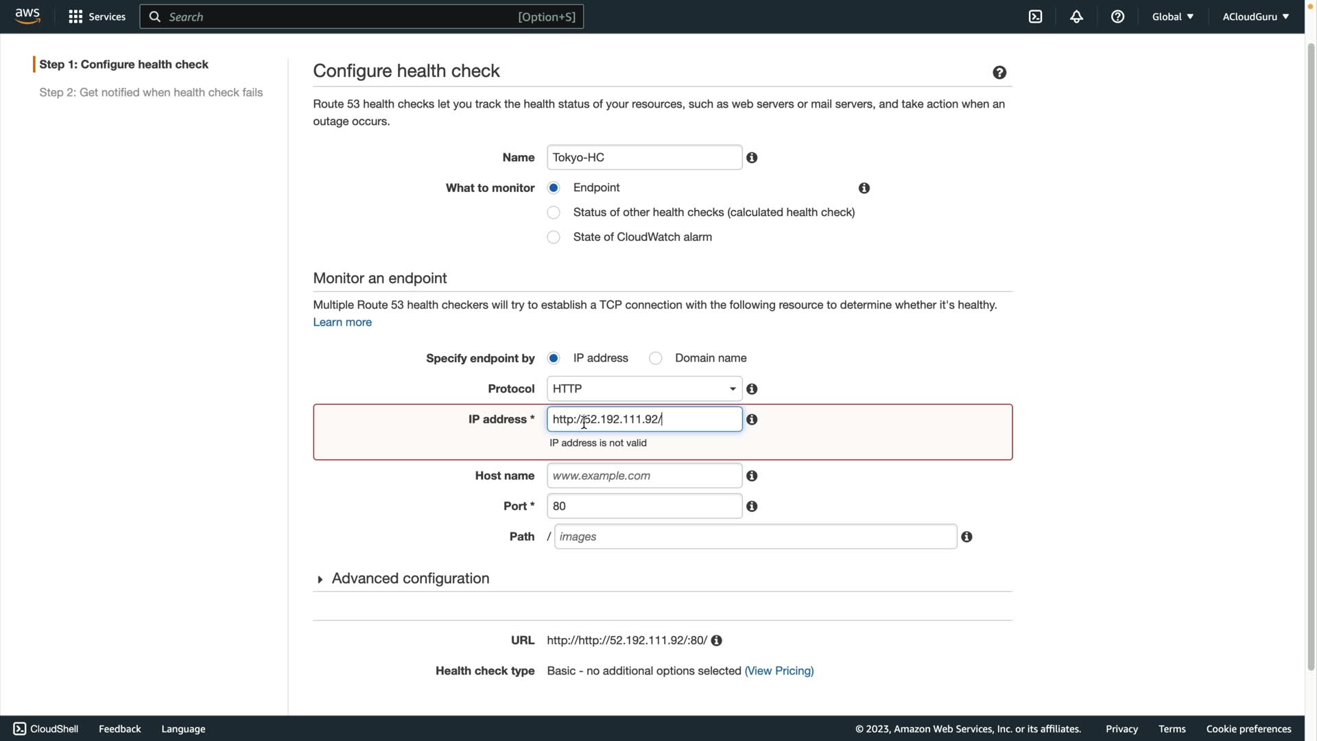Screen dimensions: 1317x741
Task: Click the info icon next to Protocol
Action: coord(752,389)
